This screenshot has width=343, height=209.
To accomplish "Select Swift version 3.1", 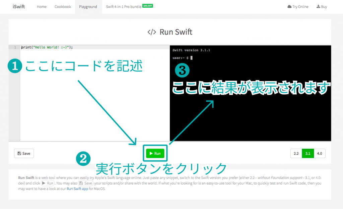I will [x=307, y=153].
